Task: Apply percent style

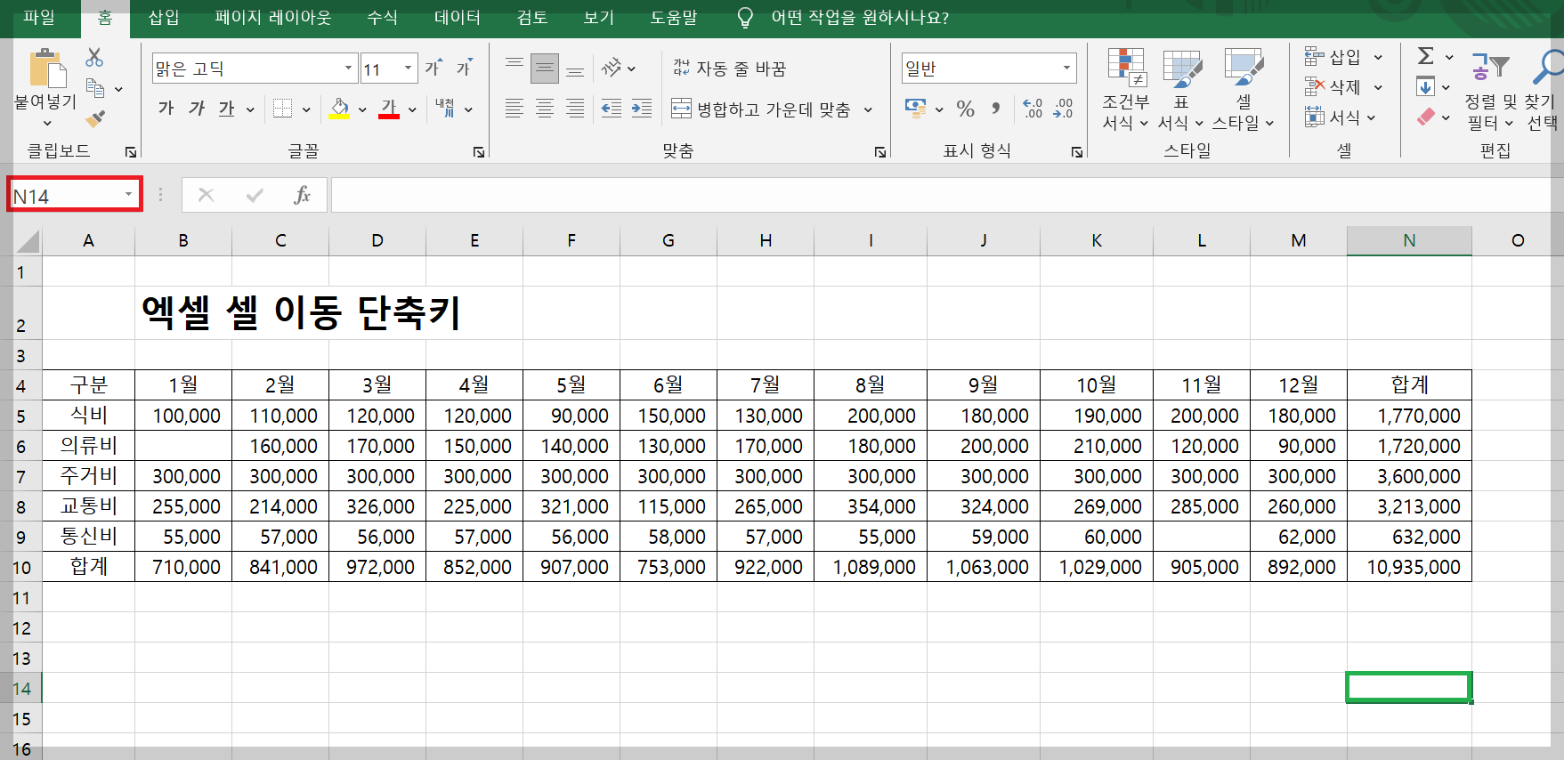Action: (966, 109)
